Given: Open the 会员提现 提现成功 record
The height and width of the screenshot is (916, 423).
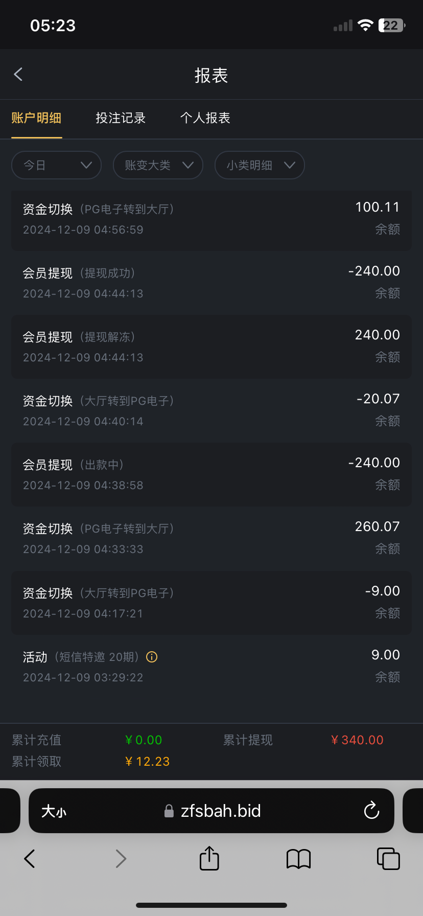Looking at the screenshot, I should (211, 283).
